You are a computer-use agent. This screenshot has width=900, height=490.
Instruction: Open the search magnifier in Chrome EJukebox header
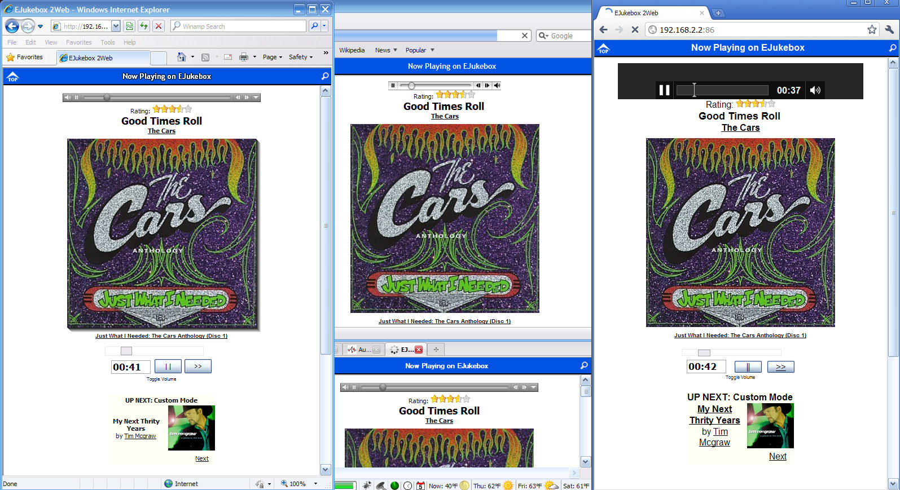(x=893, y=48)
